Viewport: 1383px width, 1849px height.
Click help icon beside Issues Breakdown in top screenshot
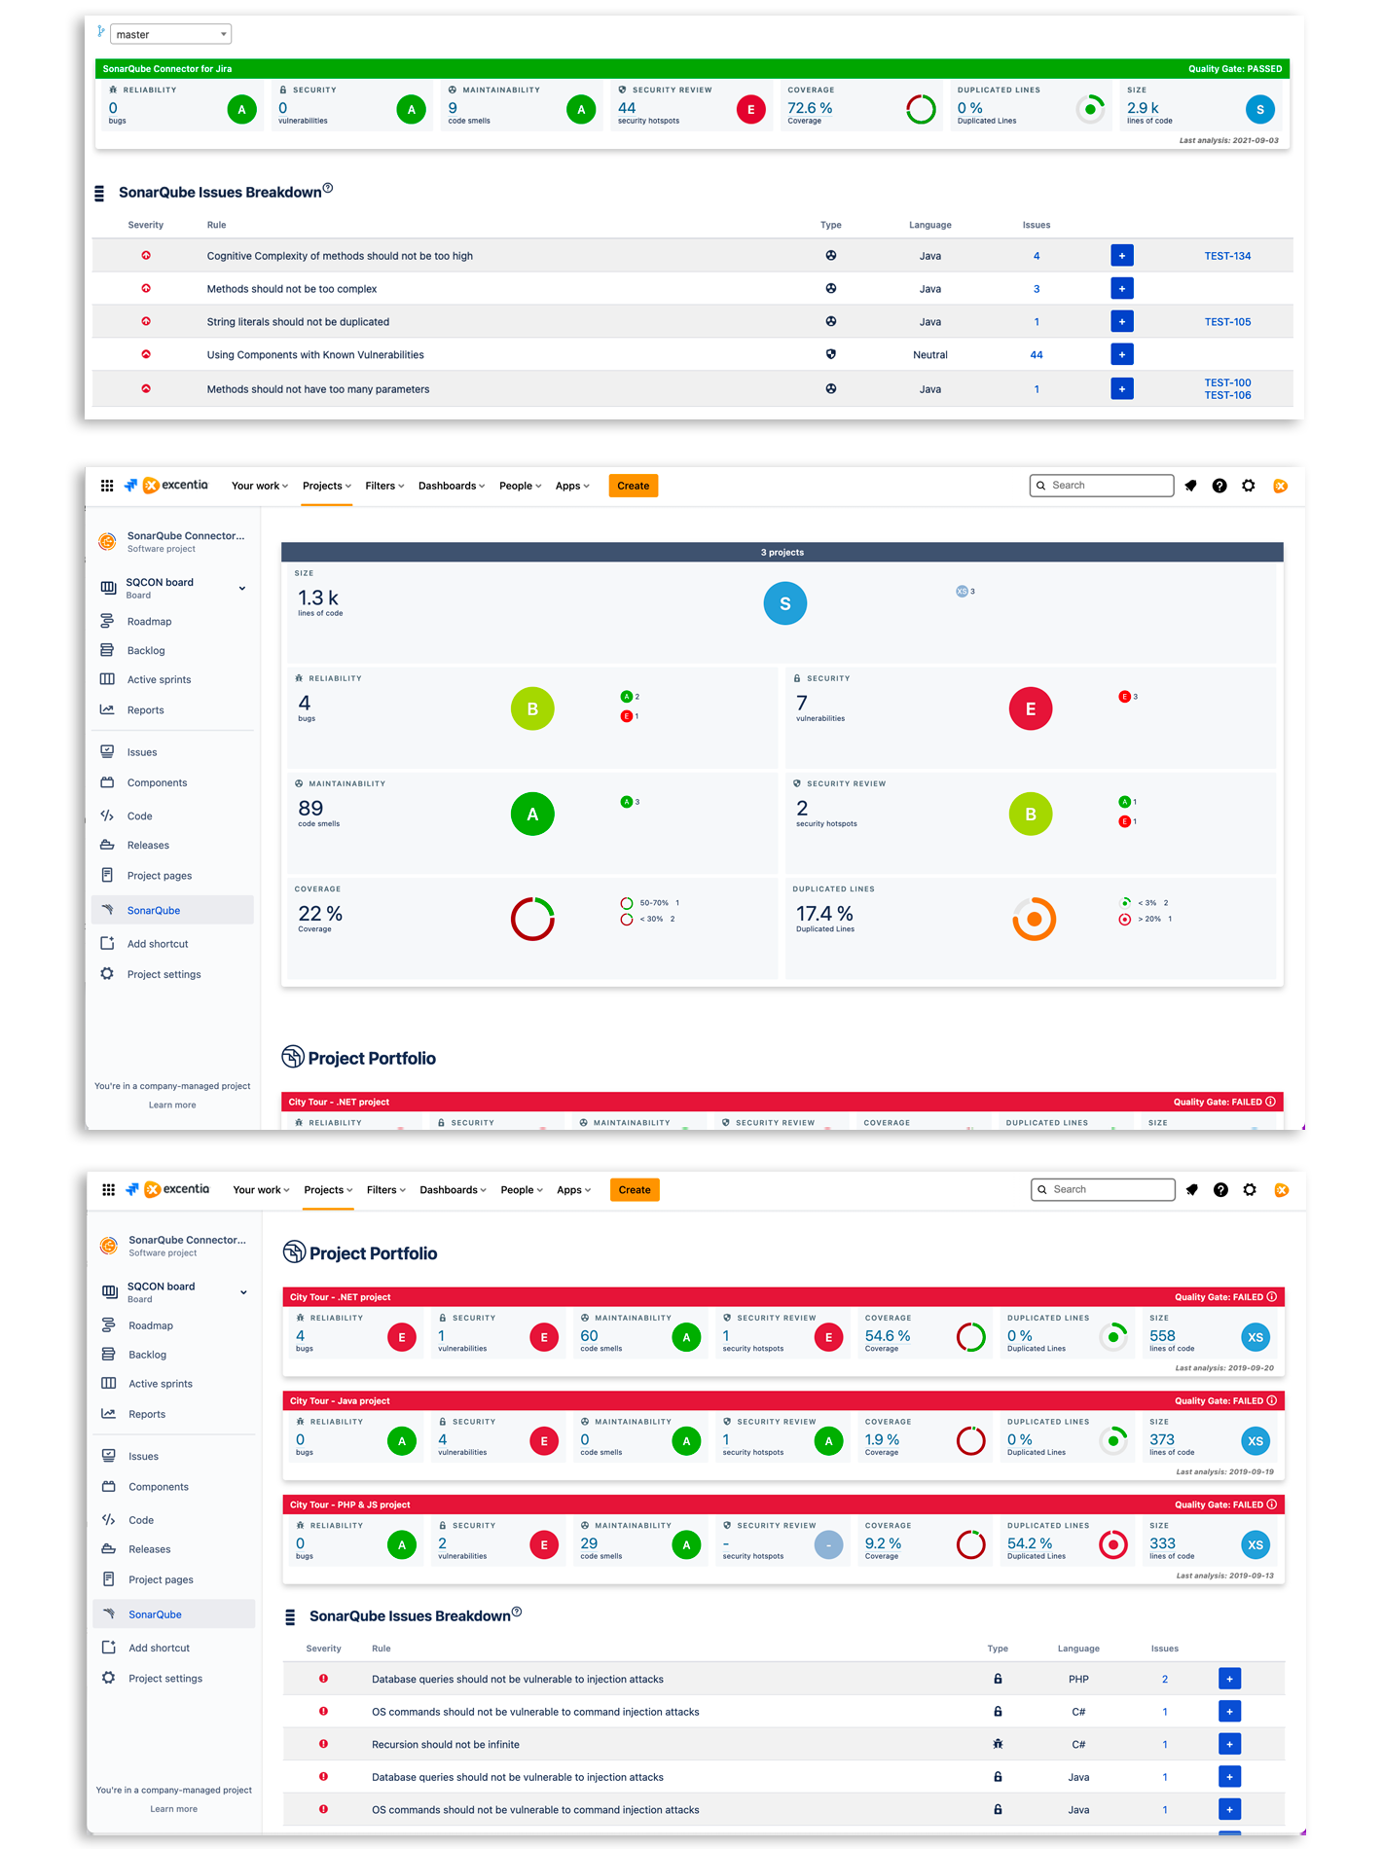(x=328, y=188)
